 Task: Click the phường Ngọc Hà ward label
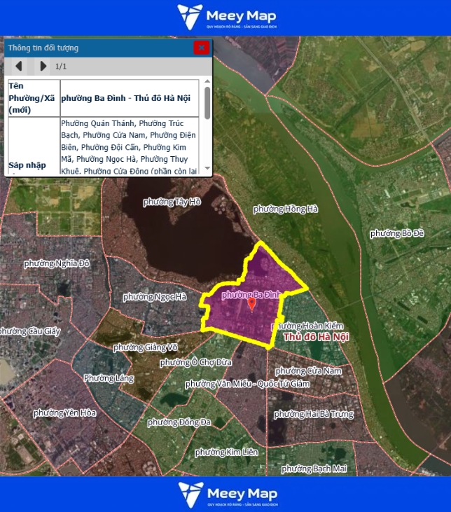[x=155, y=297]
